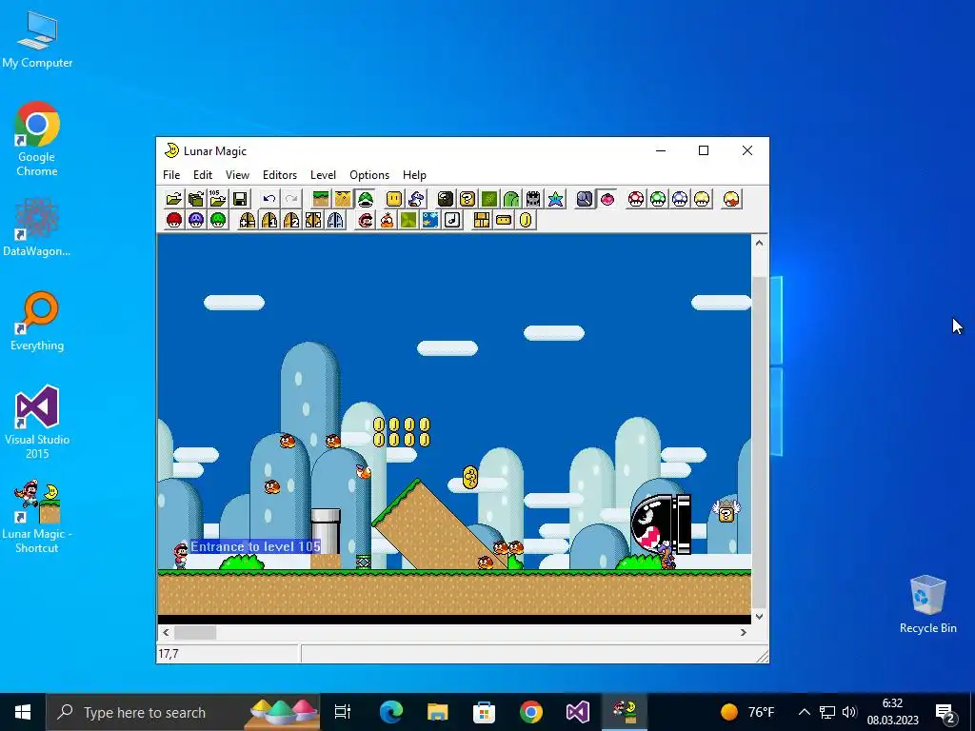Viewport: 975px width, 731px height.
Task: Click the blue star toolbar icon
Action: (555, 199)
